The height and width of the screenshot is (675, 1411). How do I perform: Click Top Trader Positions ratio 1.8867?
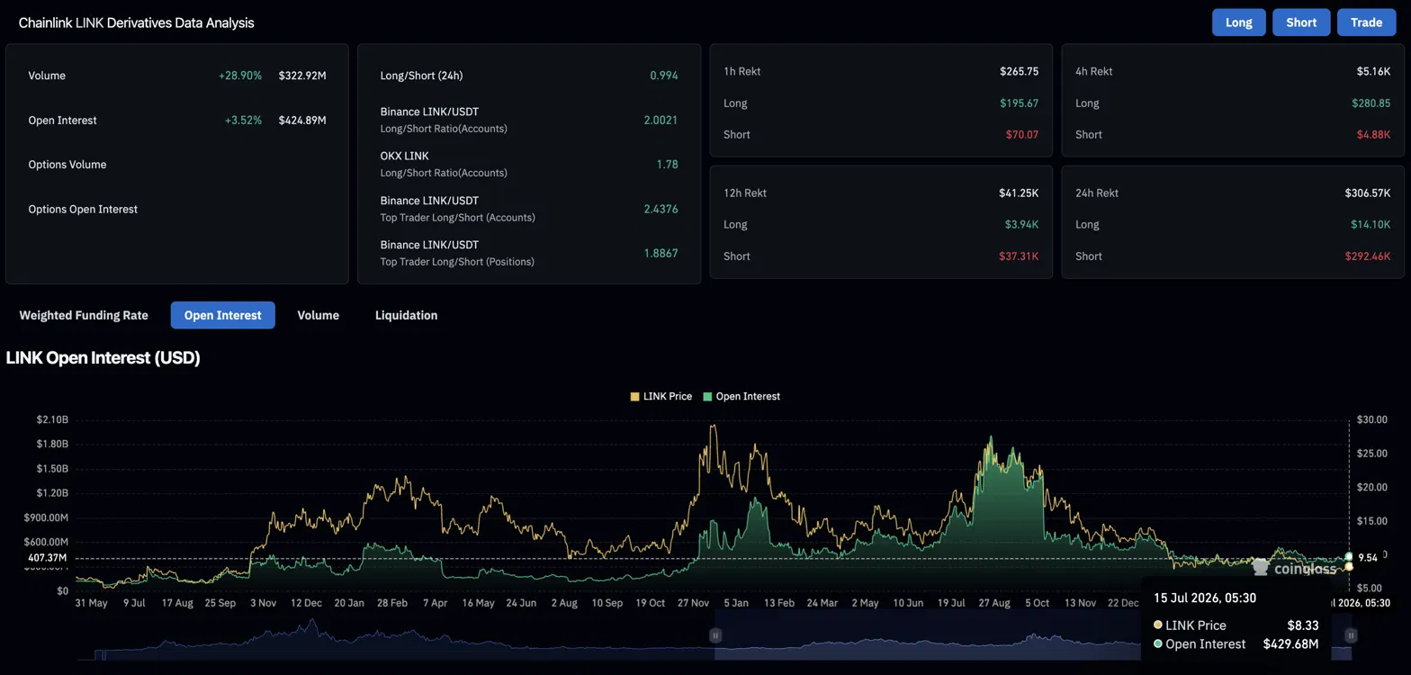661,253
